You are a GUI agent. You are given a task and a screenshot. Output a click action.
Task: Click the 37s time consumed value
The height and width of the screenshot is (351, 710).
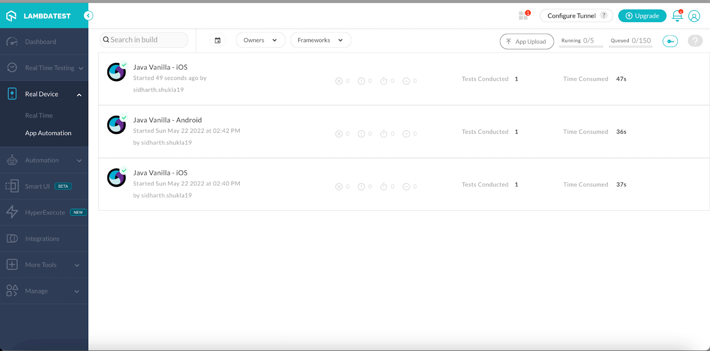pos(621,185)
